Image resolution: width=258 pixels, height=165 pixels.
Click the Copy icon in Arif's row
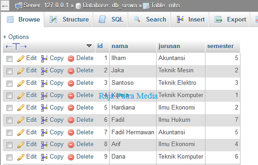[x=44, y=145]
